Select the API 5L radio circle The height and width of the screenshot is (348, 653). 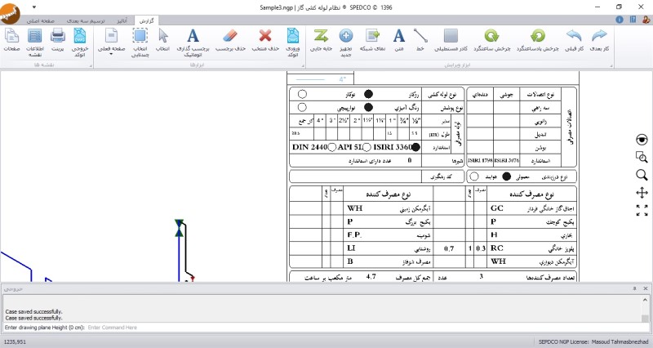click(366, 147)
